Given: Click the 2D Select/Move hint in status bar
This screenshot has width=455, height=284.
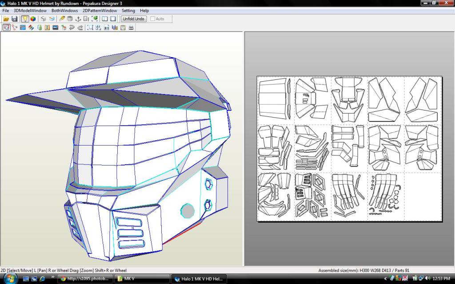Looking at the screenshot, I should (x=63, y=270).
